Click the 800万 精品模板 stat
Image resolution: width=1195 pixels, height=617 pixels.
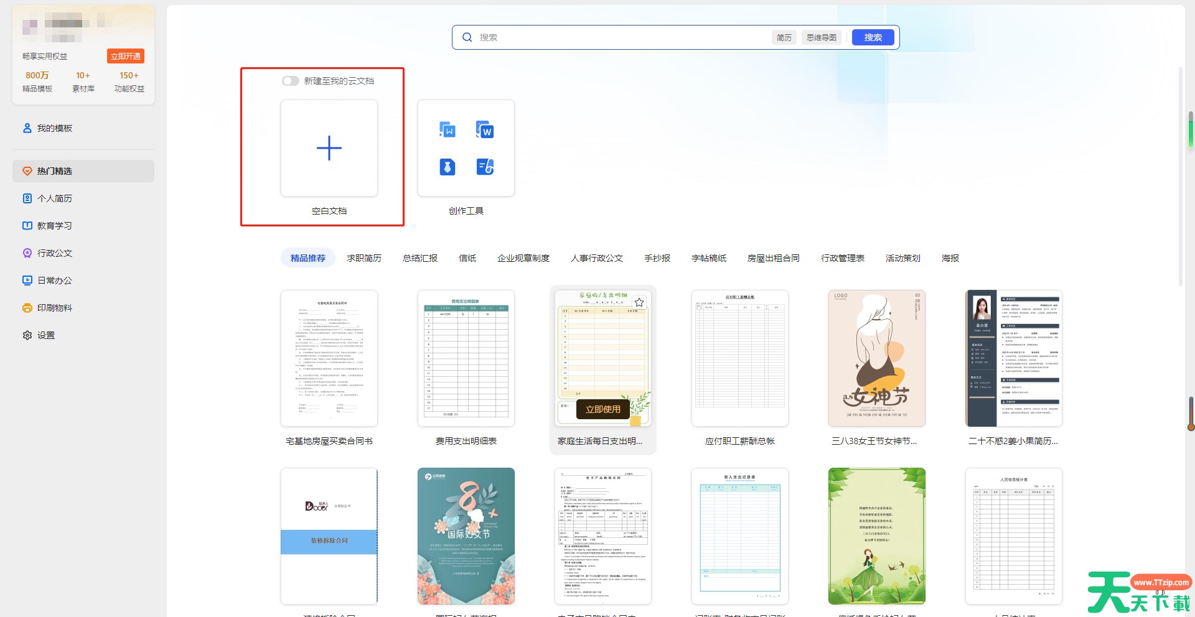(x=37, y=81)
